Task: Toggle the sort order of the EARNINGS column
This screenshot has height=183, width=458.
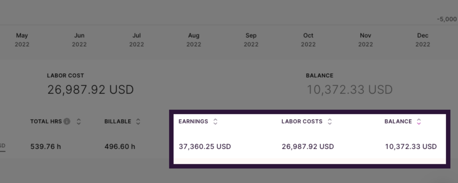Action: [x=216, y=121]
